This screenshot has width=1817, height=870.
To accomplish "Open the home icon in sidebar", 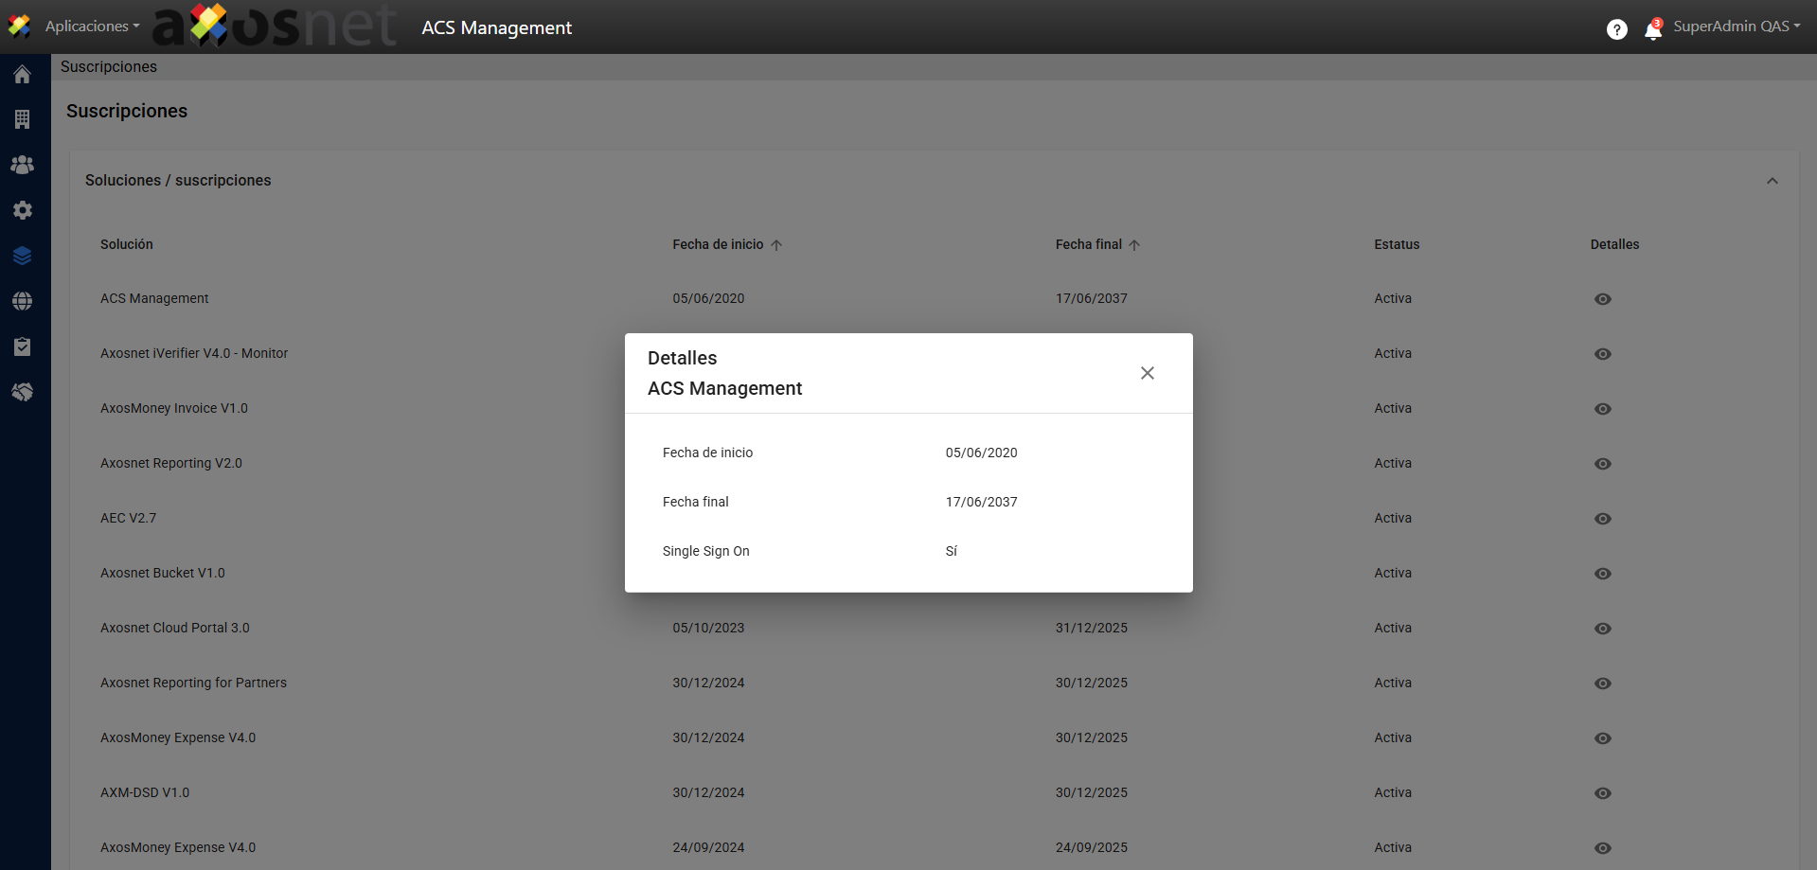I will (x=23, y=75).
